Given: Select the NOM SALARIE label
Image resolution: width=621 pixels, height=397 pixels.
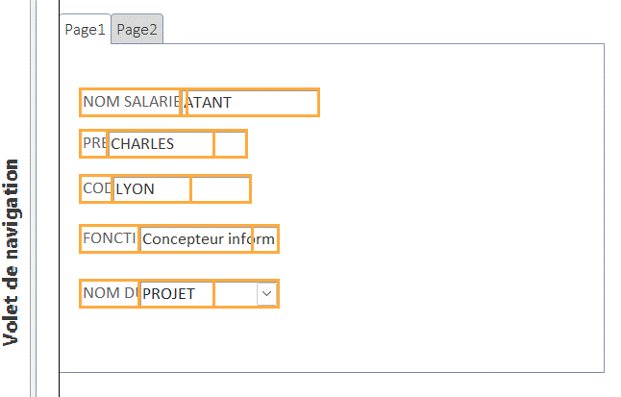Looking at the screenshot, I should (131, 102).
